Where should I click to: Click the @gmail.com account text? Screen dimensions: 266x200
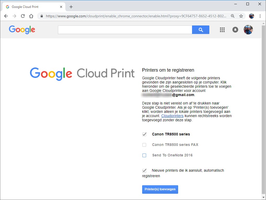point(183,95)
